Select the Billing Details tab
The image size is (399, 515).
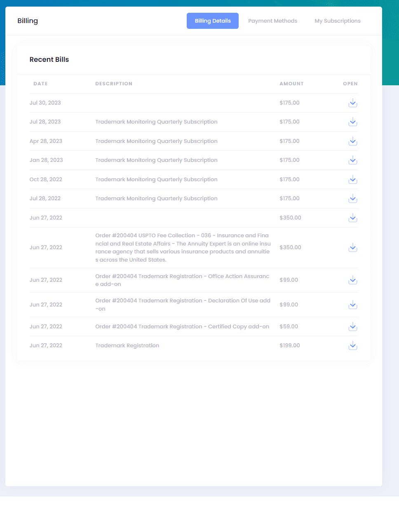213,21
